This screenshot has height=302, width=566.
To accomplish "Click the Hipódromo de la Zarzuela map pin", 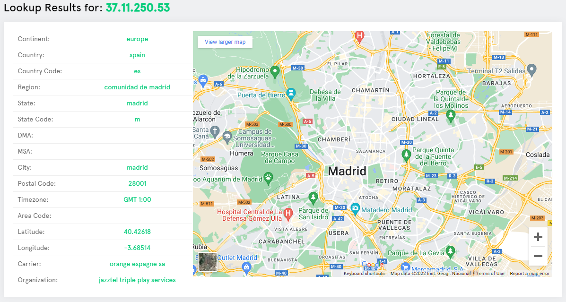I will point(275,72).
